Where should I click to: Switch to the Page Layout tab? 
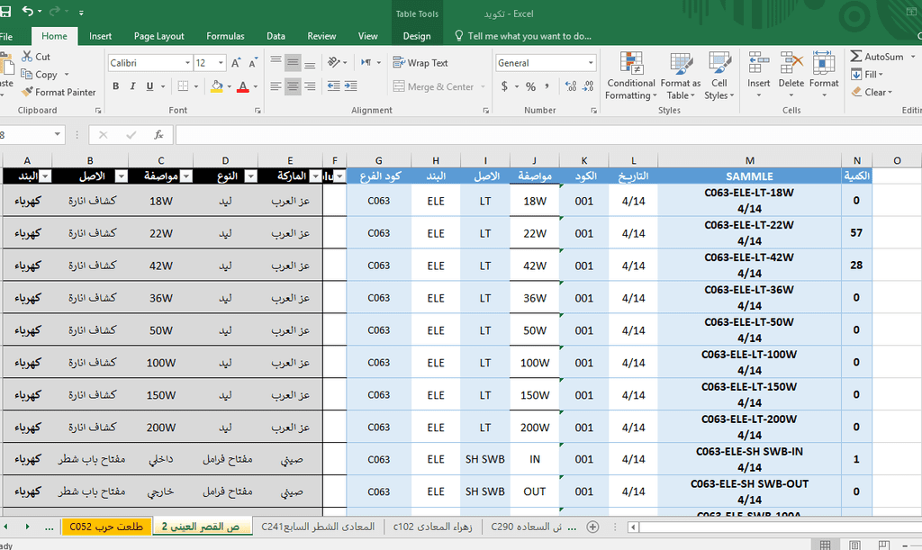coord(158,36)
